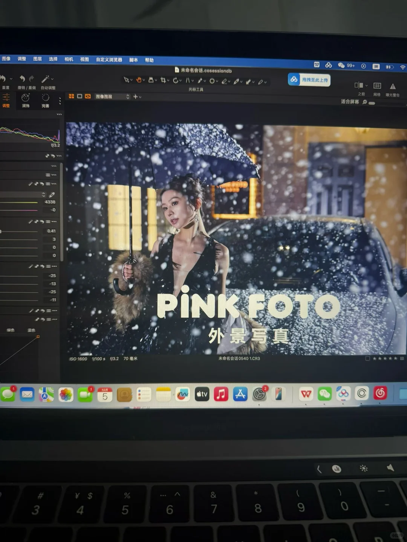407x542 pixels.
Task: Toggle the 曝光警告 exposure warning
Action: coord(393,86)
